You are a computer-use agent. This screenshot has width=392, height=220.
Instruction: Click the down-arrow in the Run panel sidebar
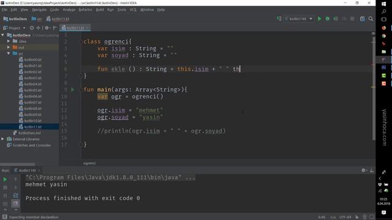tap(15, 188)
